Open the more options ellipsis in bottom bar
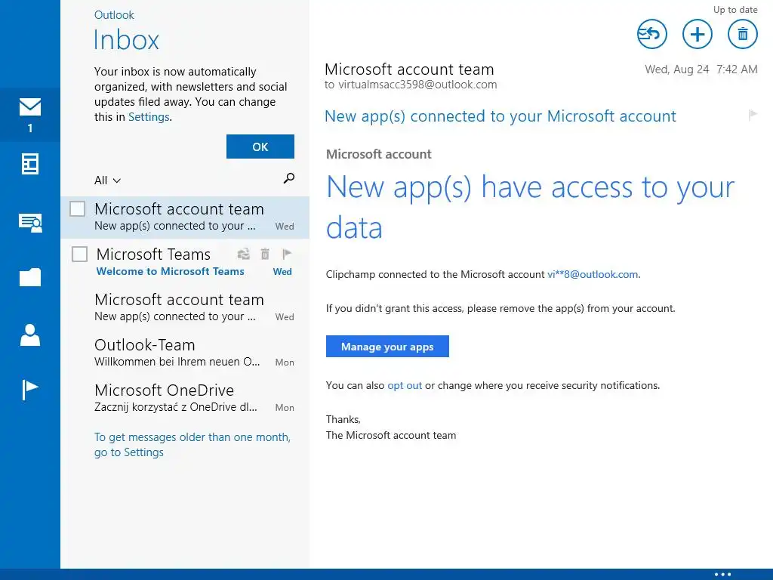The height and width of the screenshot is (580, 773). click(x=722, y=575)
